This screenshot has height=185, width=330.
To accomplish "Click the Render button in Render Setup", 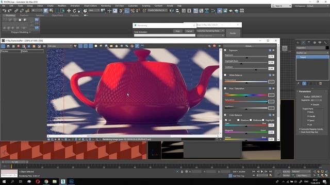I will point(233,33).
